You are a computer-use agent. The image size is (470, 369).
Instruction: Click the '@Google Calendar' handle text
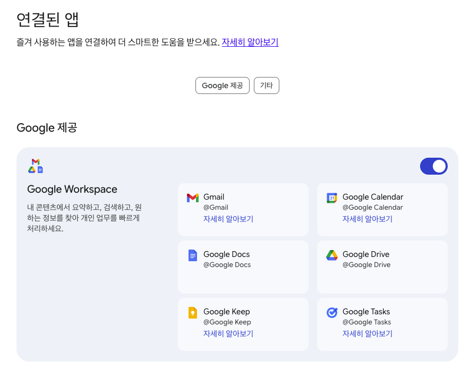click(x=373, y=208)
